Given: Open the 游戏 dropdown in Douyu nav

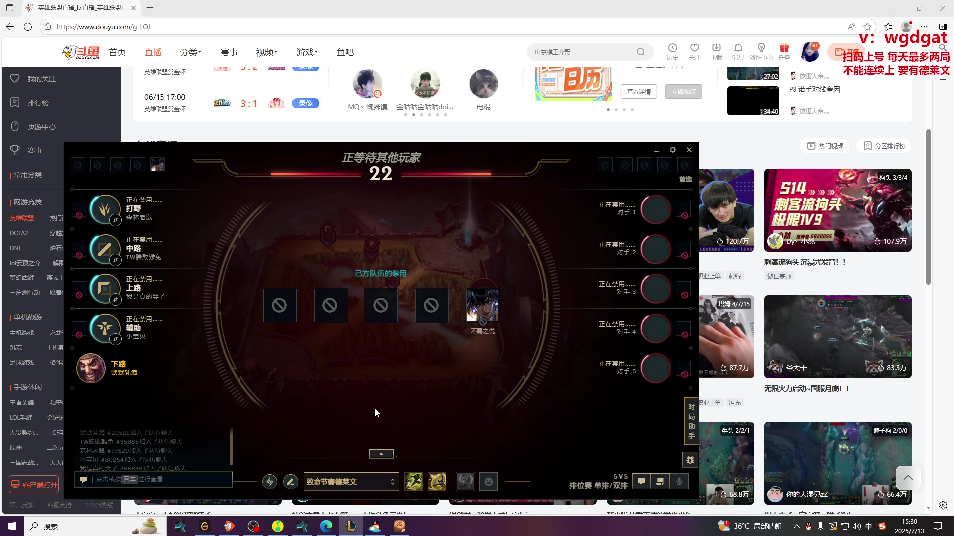Looking at the screenshot, I should (x=307, y=52).
